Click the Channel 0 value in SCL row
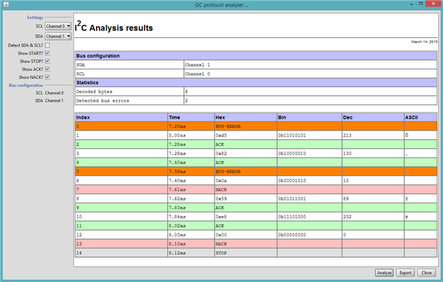 coord(198,74)
